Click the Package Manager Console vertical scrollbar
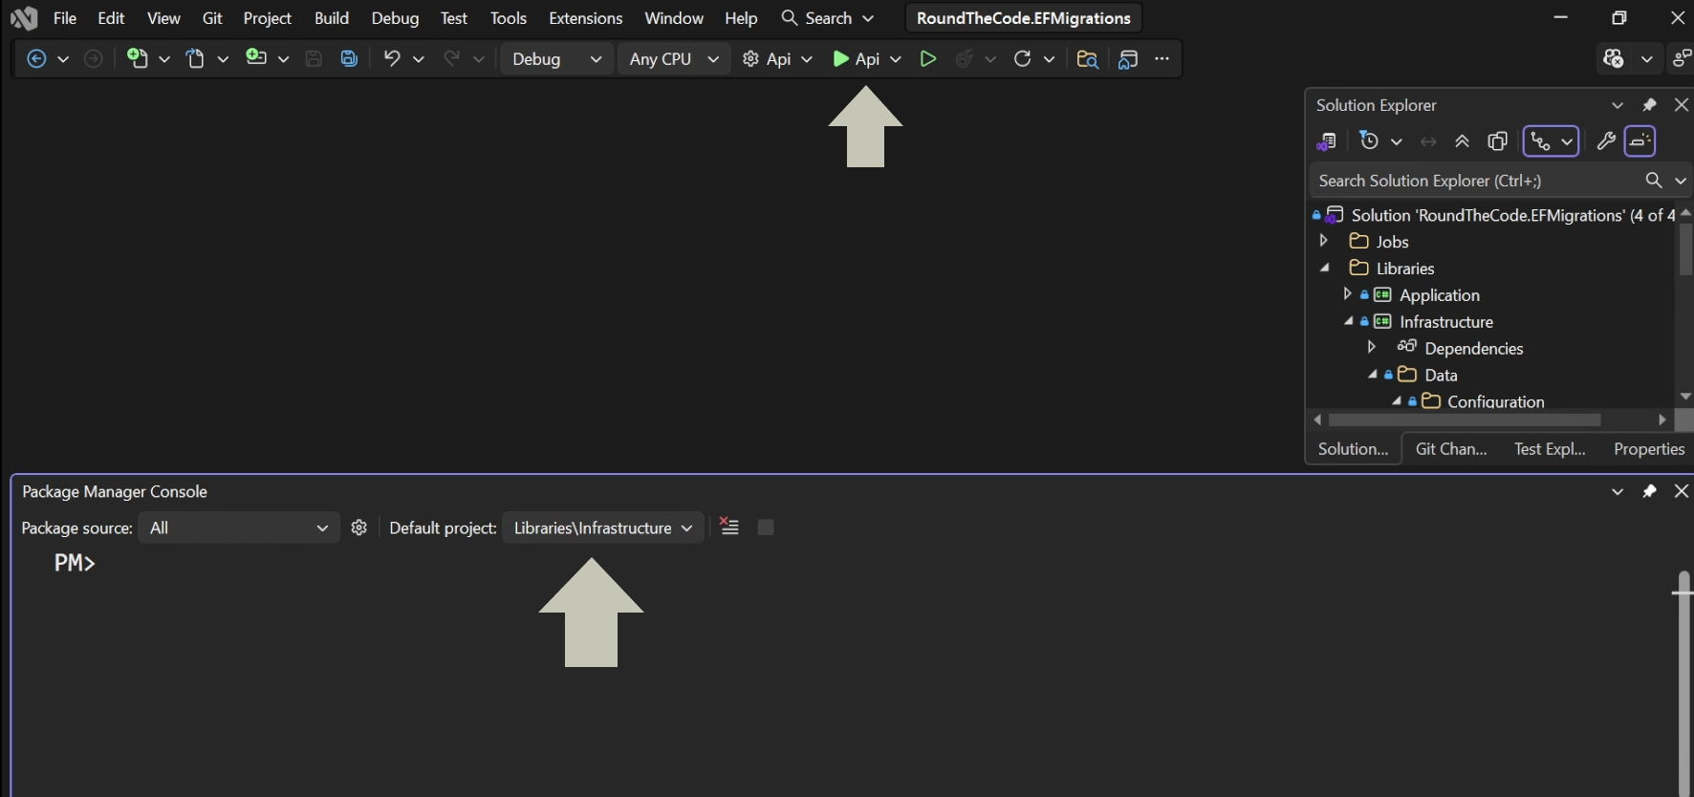This screenshot has height=797, width=1694. 1683,683
